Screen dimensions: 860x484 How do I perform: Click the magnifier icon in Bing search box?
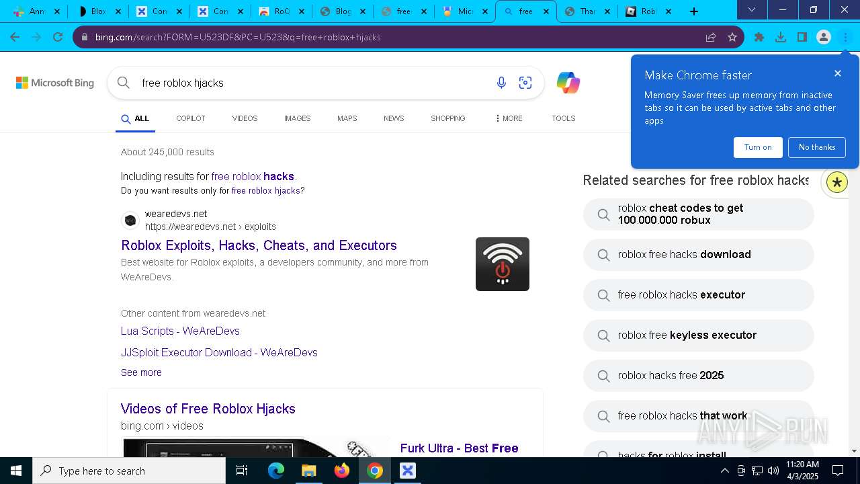pyautogui.click(x=123, y=83)
